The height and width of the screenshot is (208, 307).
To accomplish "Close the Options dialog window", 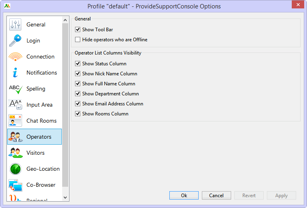I will [298, 5].
